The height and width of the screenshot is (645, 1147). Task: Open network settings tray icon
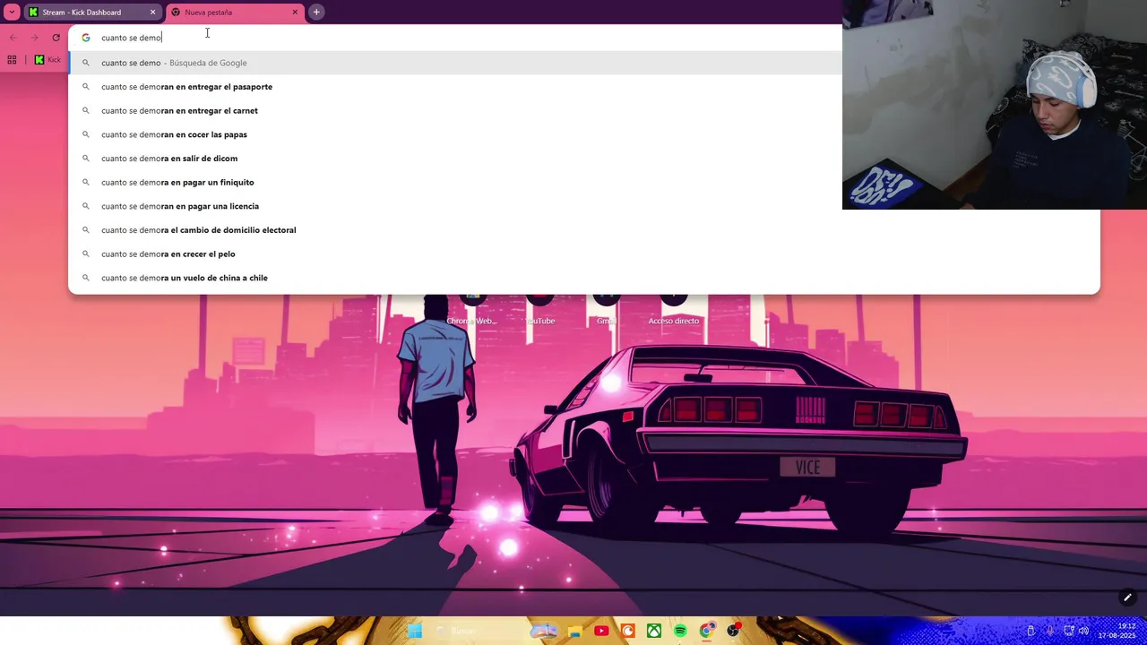tap(1069, 631)
